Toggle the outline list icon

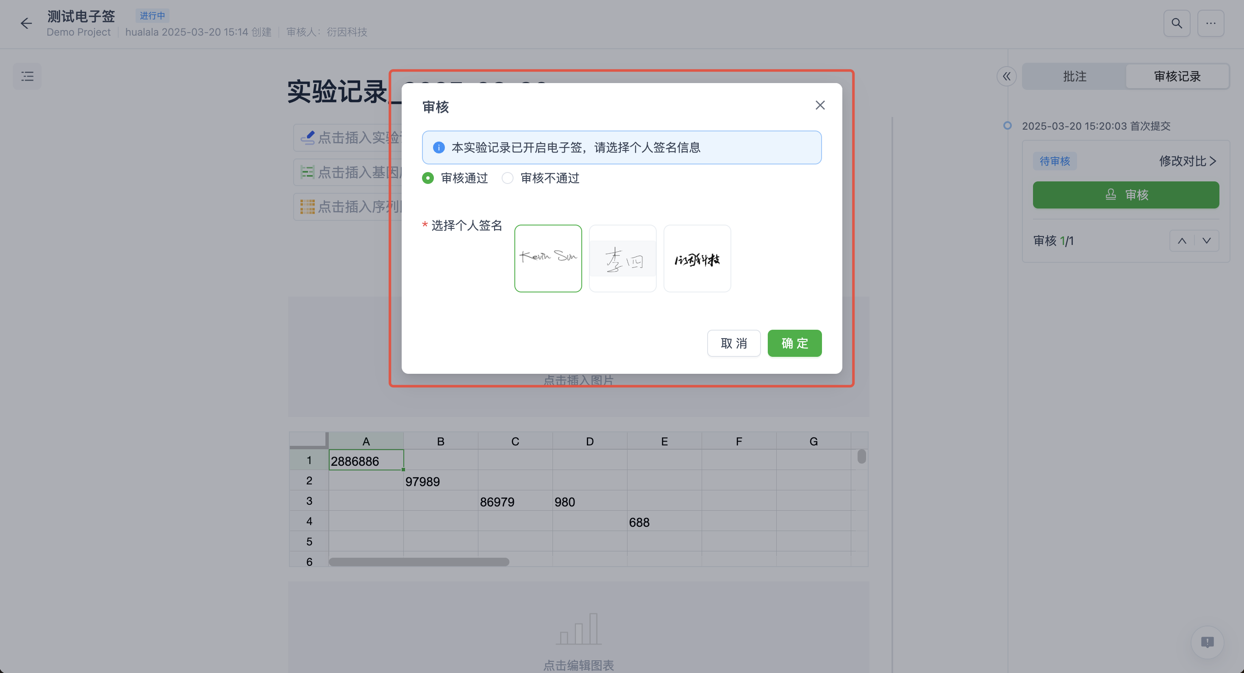coord(27,76)
